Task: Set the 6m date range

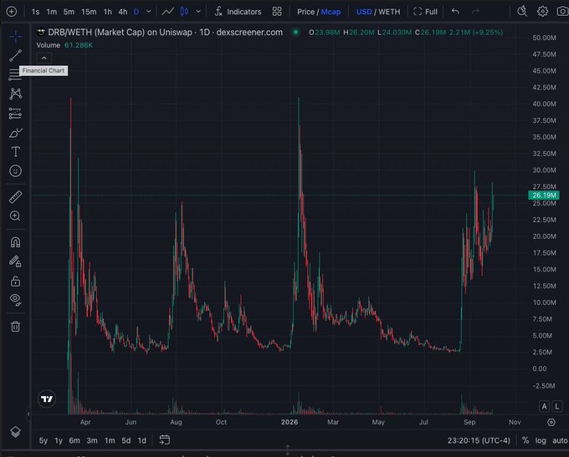Action: [x=74, y=440]
